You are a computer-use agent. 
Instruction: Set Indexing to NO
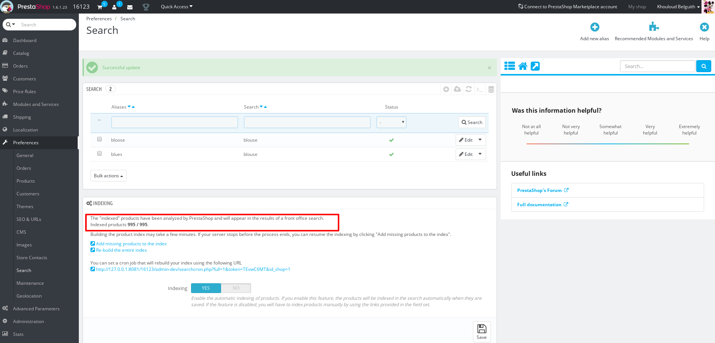[x=236, y=288]
